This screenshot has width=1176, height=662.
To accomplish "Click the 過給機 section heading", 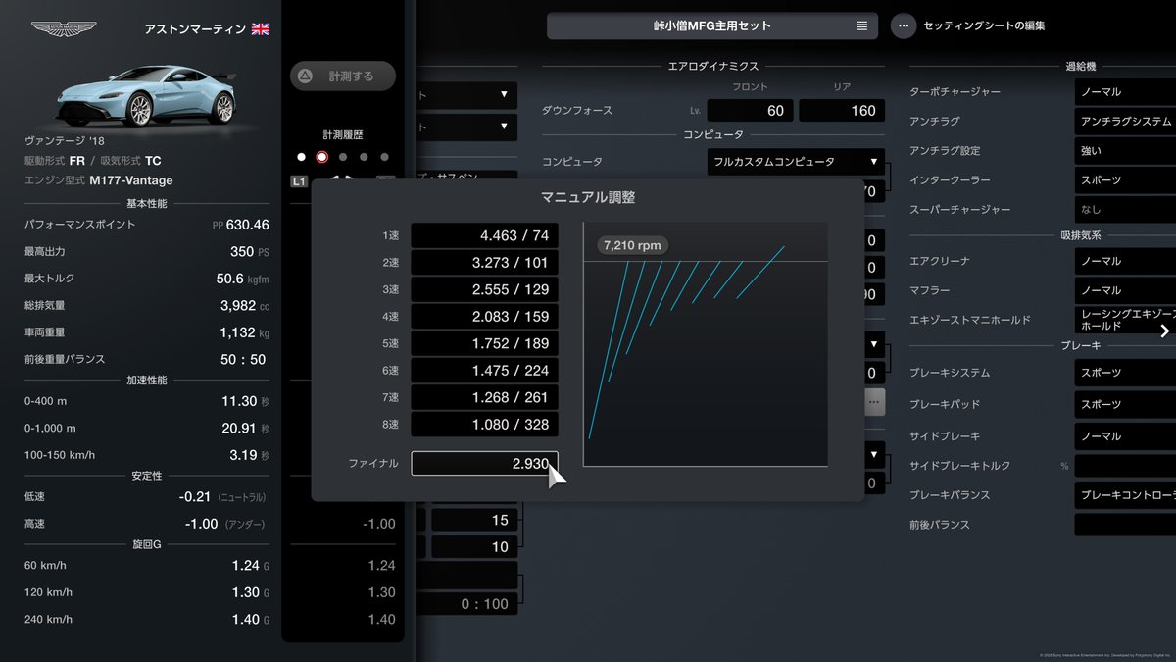I will (1080, 66).
